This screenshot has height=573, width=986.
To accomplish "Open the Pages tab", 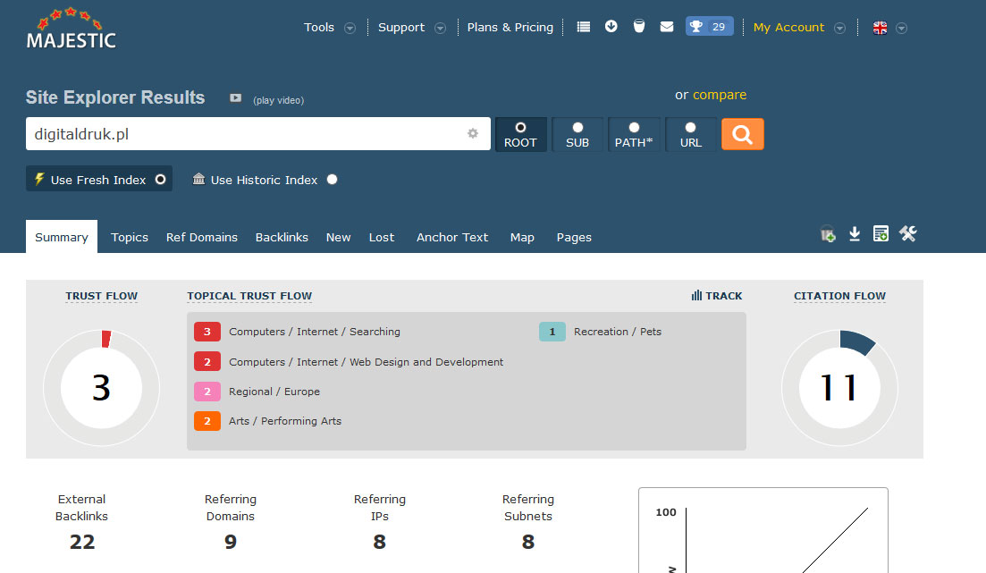I will 574,237.
